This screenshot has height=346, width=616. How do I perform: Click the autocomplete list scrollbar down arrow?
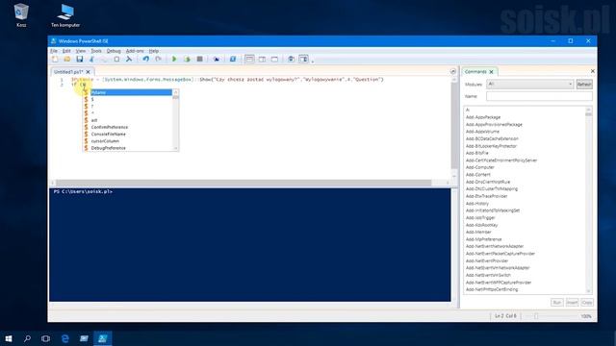coord(175,148)
